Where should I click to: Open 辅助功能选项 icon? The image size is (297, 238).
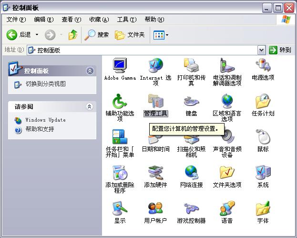120,102
